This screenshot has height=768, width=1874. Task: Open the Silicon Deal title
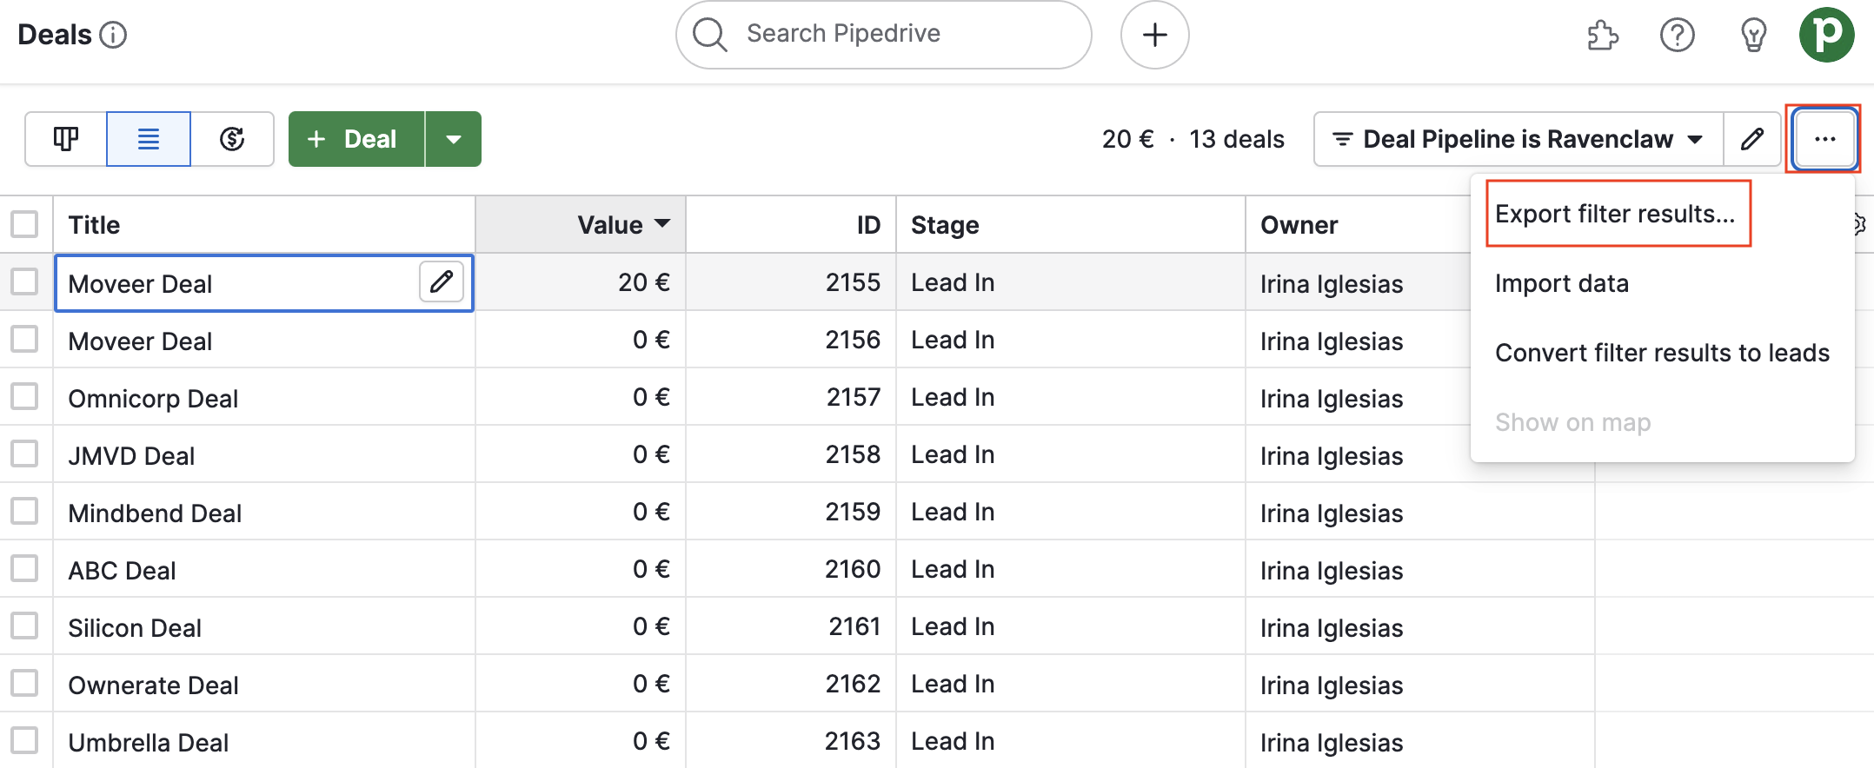pos(135,628)
